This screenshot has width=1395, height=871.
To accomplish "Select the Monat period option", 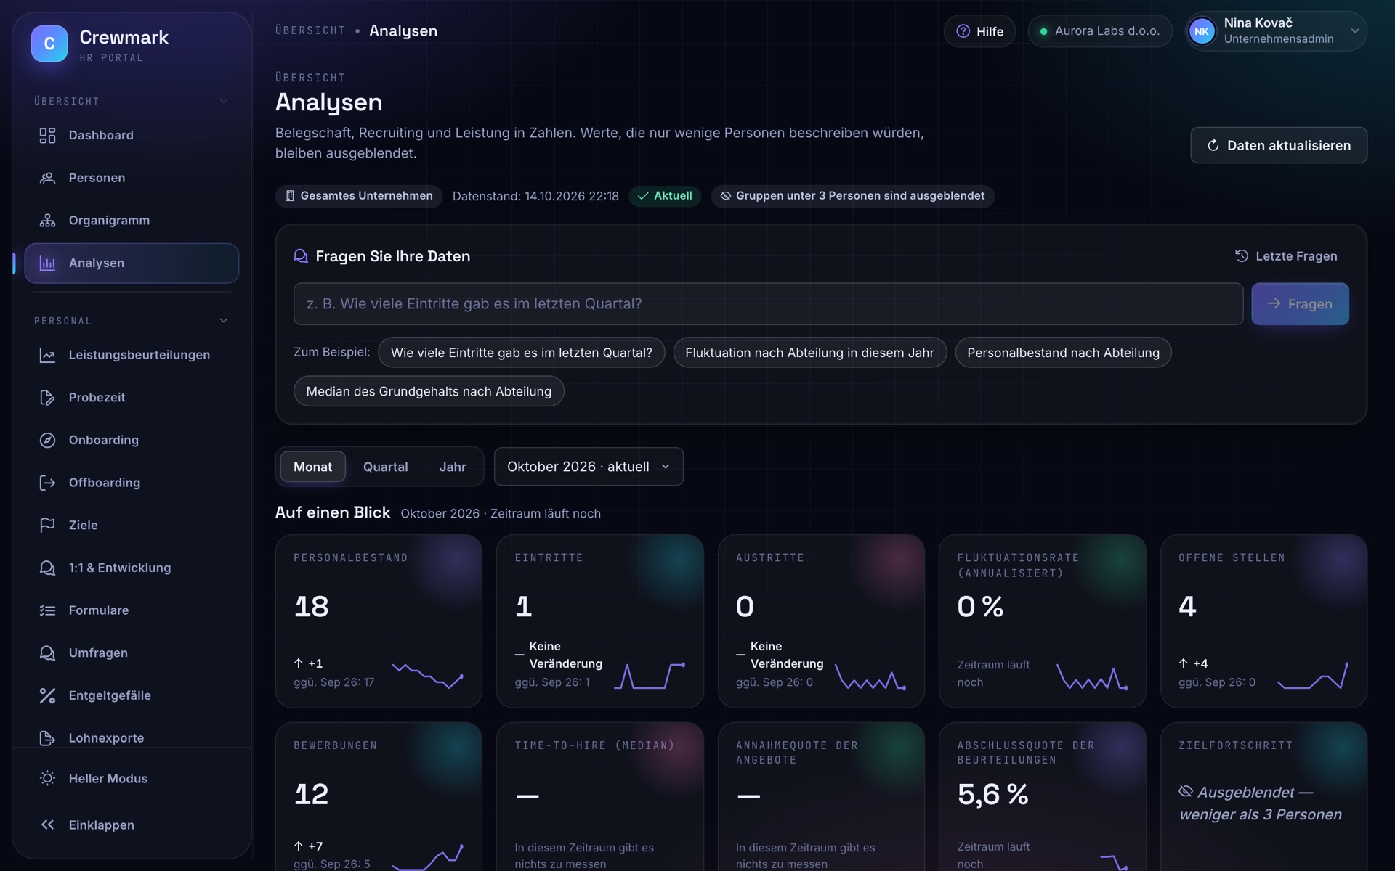I will [x=312, y=467].
